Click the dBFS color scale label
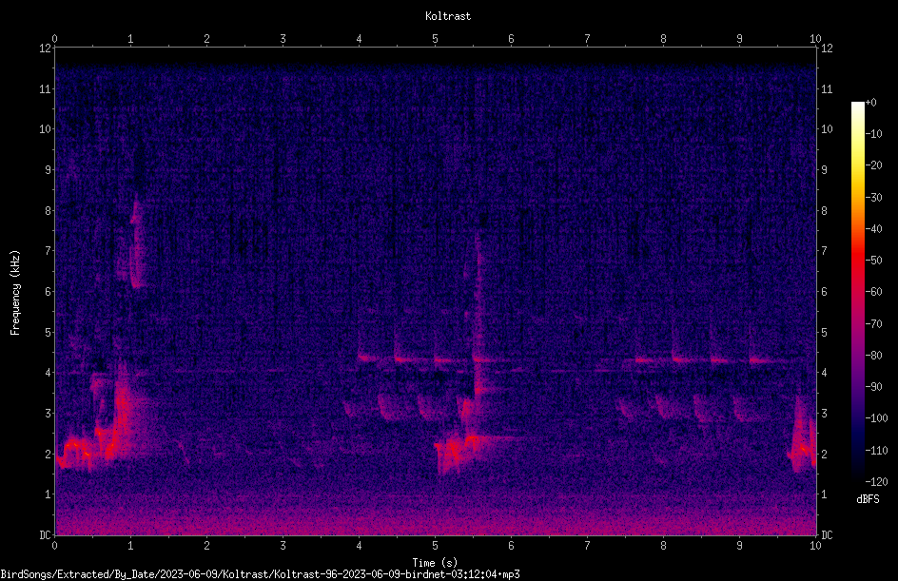The image size is (898, 581). (868, 499)
